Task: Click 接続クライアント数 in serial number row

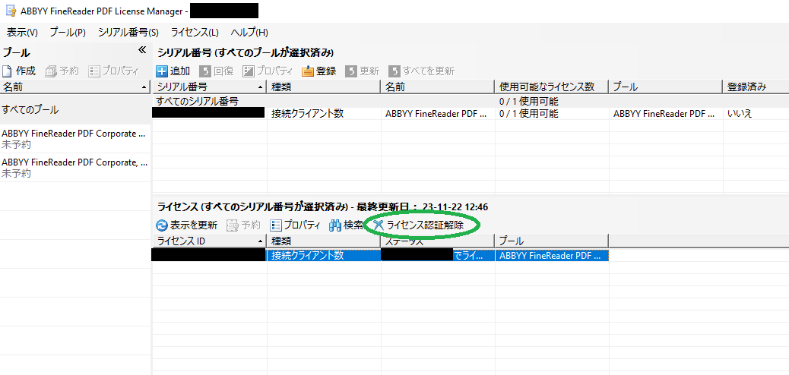Action: (x=307, y=113)
